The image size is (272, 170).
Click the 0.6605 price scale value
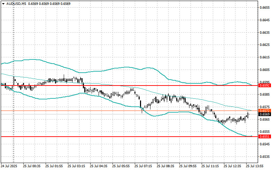[x=265, y=70]
